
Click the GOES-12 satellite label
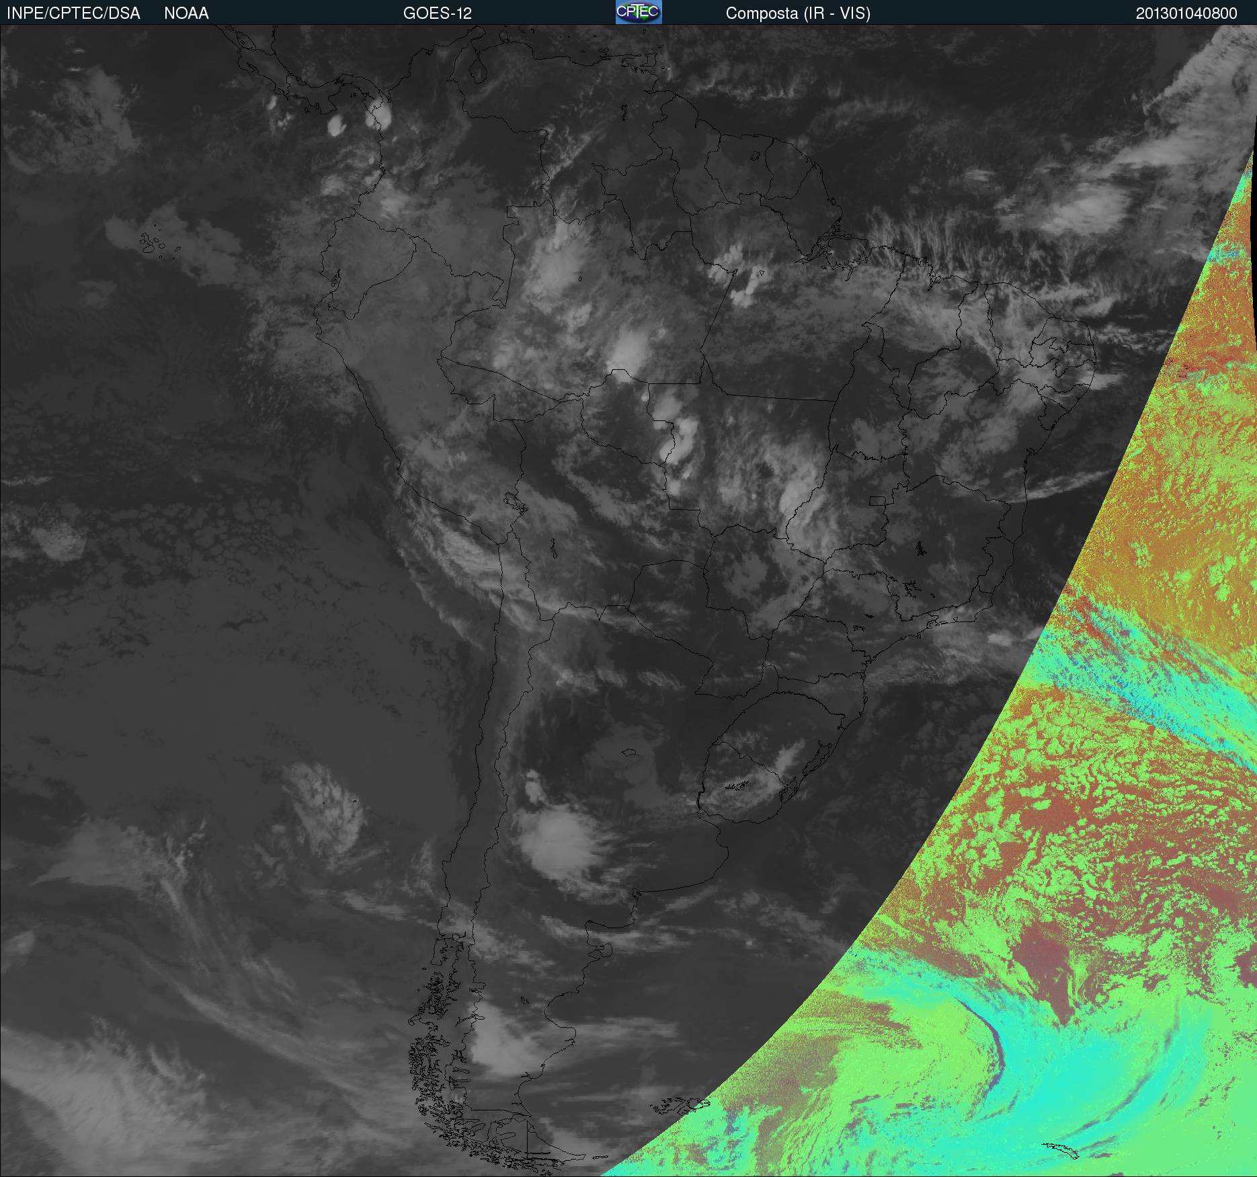(x=438, y=13)
